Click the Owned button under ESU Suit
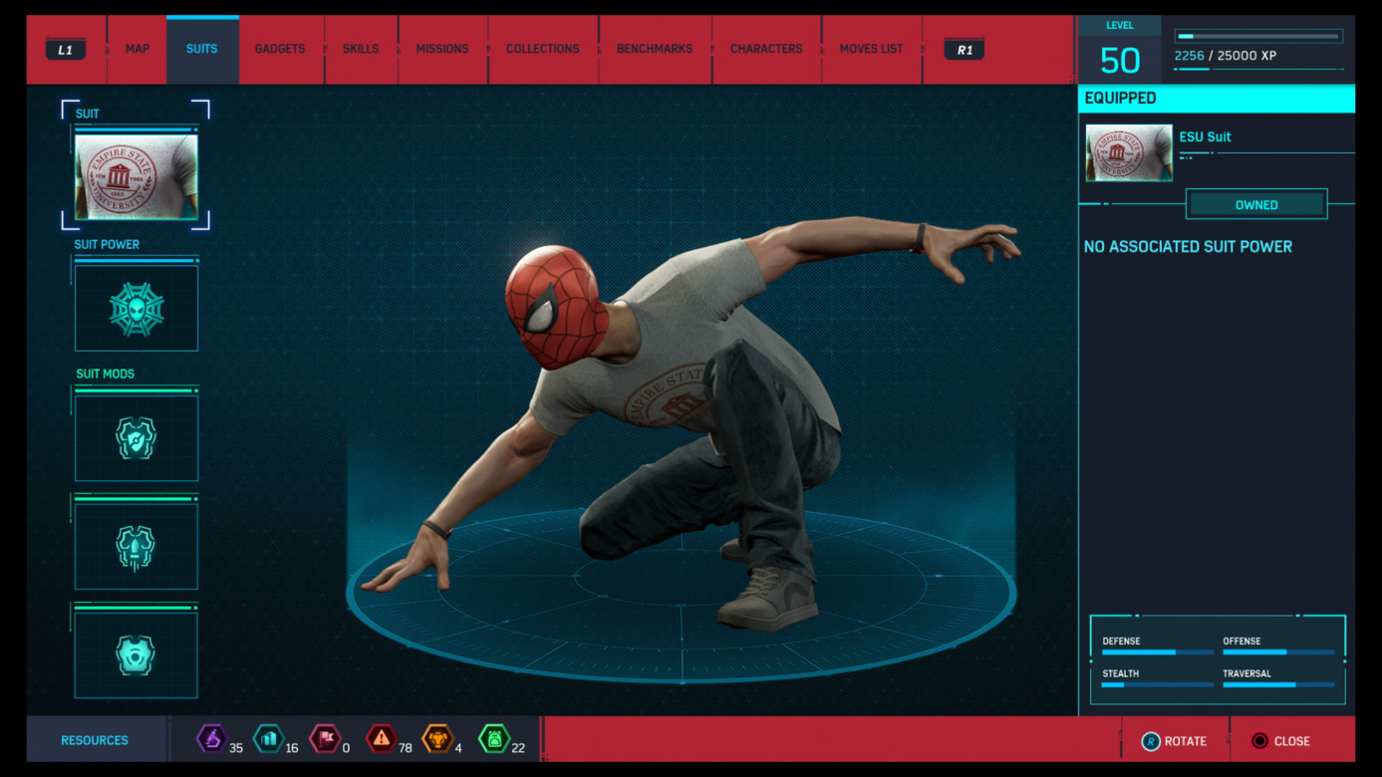The image size is (1382, 777). [1255, 204]
